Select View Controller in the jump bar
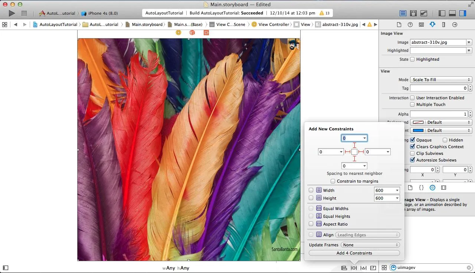The image size is (475, 273). (x=271, y=24)
